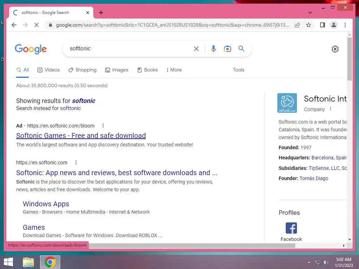The image size is (359, 269).
Task: Close the softtonic Google Search tab
Action: point(87,13)
